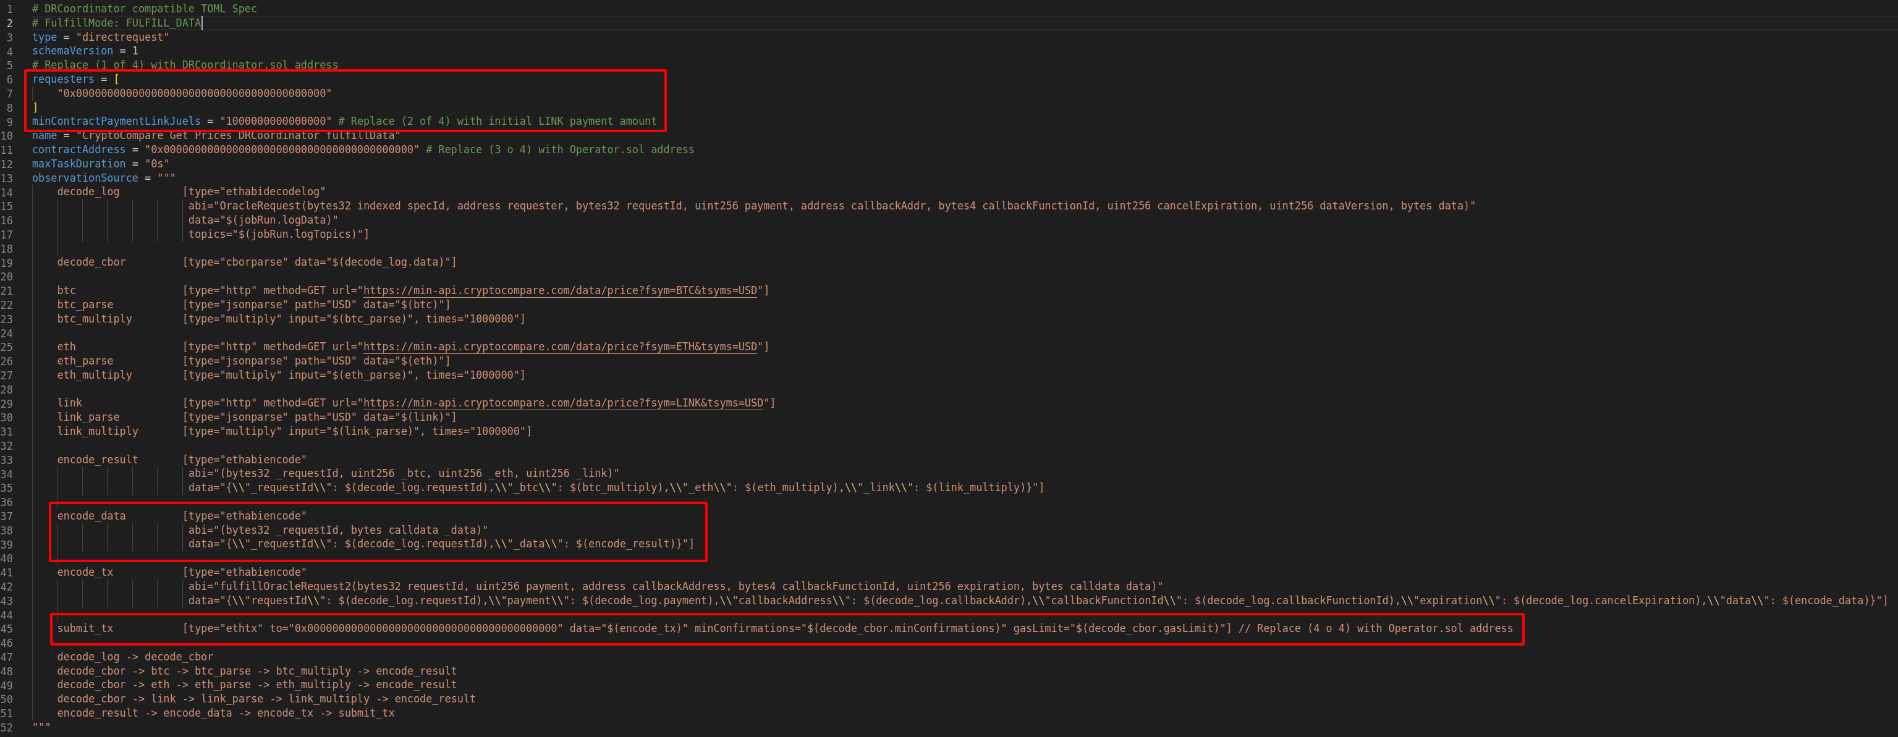Open the ETH cryptocompare price URL
Screen dimensions: 1898x737
[560, 346]
